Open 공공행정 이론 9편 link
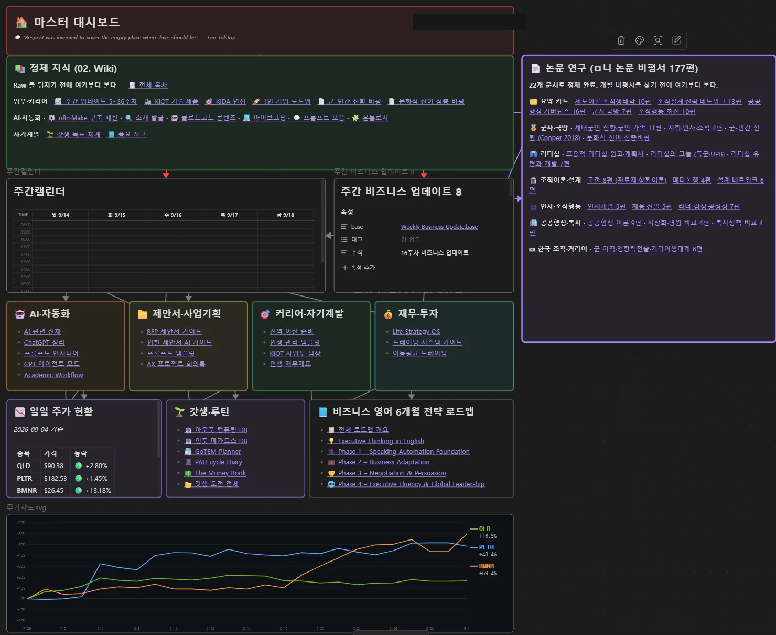 pos(614,223)
